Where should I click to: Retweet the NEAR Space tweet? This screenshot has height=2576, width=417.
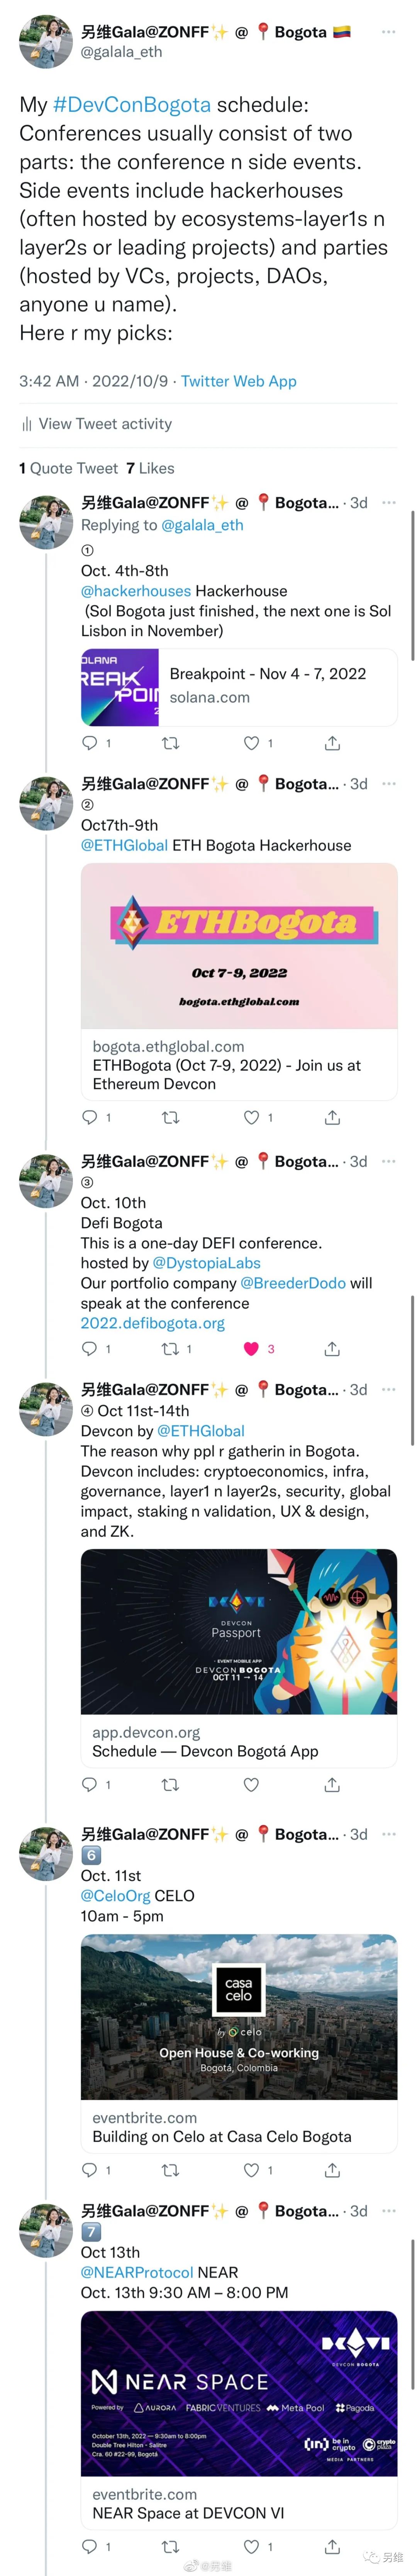coord(171,2546)
